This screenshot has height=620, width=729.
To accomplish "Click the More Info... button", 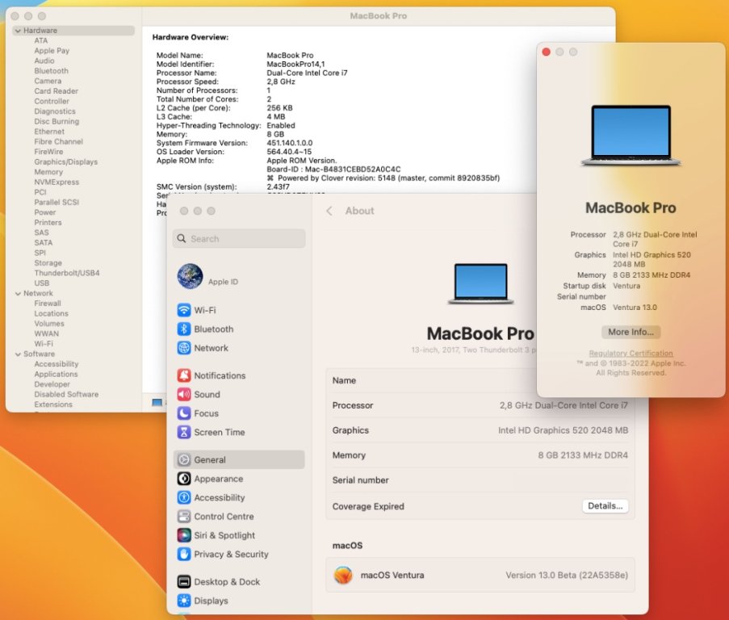I will [631, 332].
